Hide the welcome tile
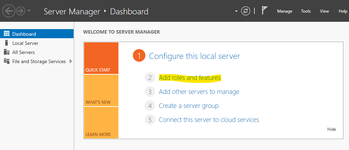Screen dimensions: 349x150 (x=331, y=129)
